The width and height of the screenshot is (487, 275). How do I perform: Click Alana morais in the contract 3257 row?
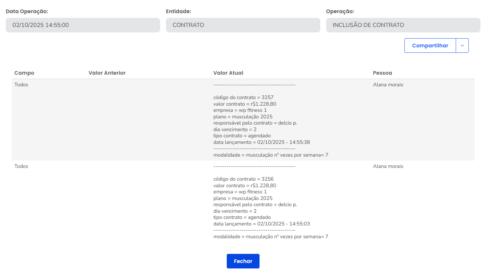(388, 85)
